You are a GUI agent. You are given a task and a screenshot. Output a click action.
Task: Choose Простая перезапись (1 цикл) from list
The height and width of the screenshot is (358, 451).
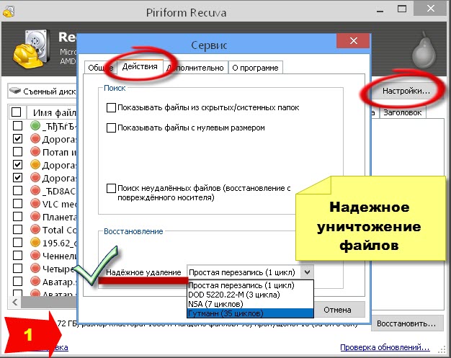click(x=250, y=285)
